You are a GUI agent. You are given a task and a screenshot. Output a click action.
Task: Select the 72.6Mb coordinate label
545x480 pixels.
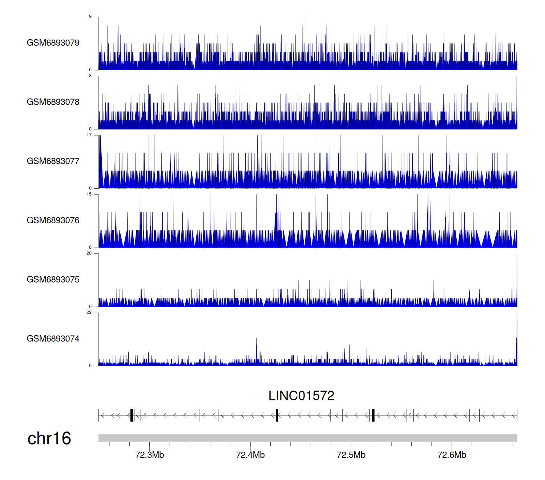point(452,455)
